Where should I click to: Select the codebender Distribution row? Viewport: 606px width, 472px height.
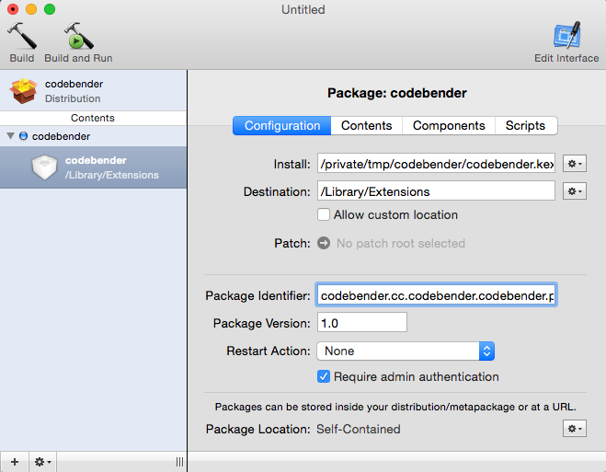click(93, 91)
